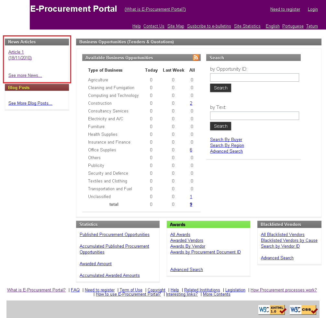View Blacklisted Vendors by Cause
This screenshot has width=326, height=318.
[289, 241]
